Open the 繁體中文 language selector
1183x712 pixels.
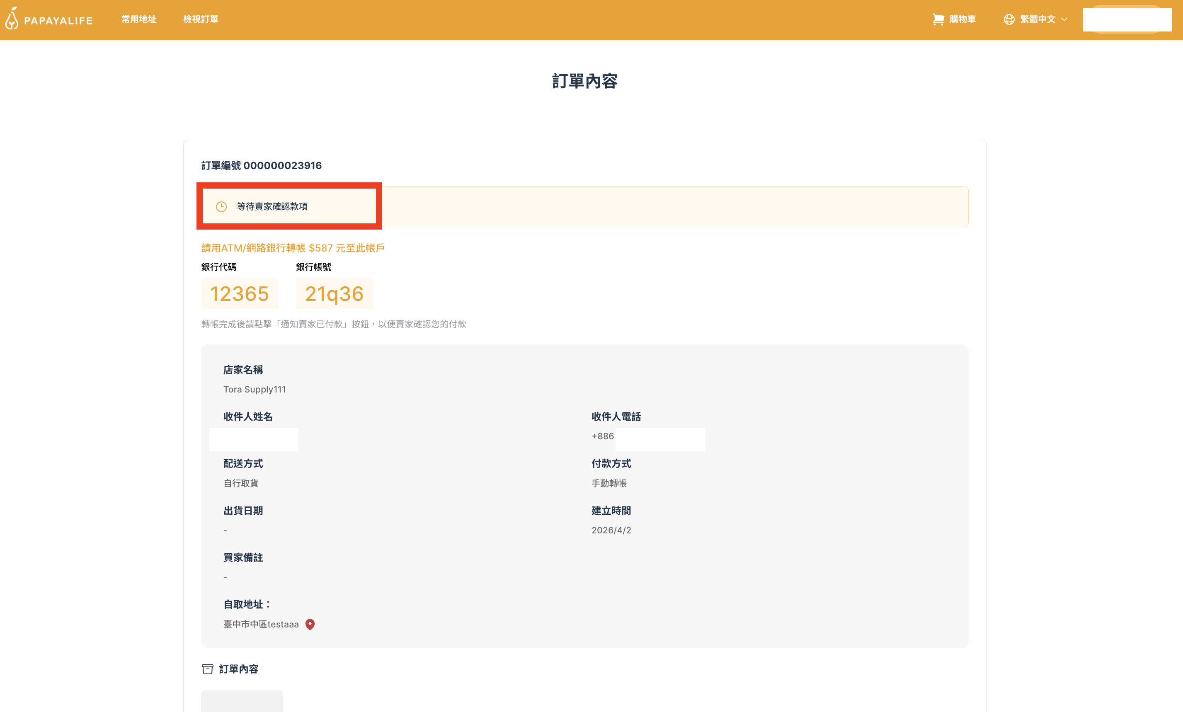[x=1037, y=19]
